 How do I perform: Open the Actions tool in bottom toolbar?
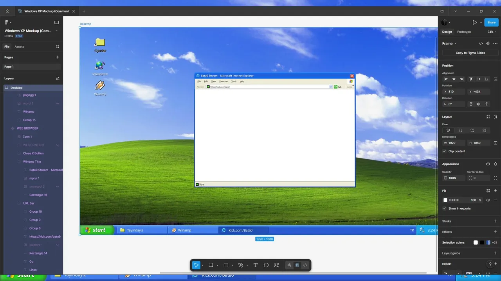[x=277, y=265]
